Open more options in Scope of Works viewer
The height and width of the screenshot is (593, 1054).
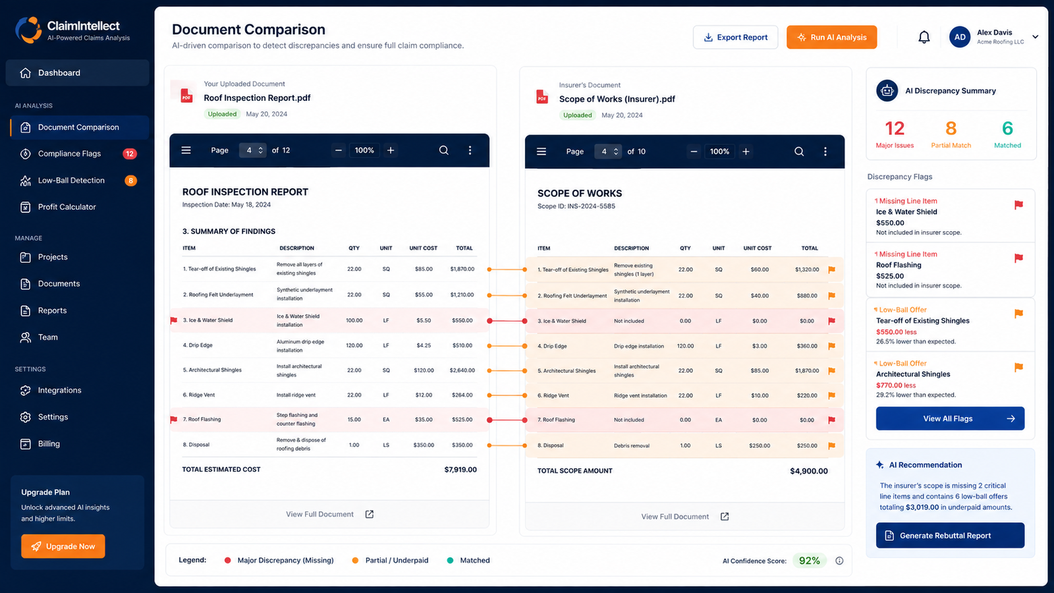(825, 152)
